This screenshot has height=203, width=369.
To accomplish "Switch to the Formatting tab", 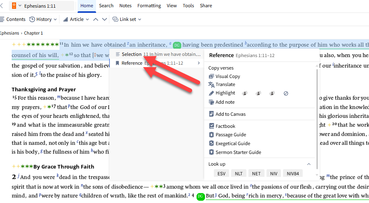I will click(x=149, y=6).
